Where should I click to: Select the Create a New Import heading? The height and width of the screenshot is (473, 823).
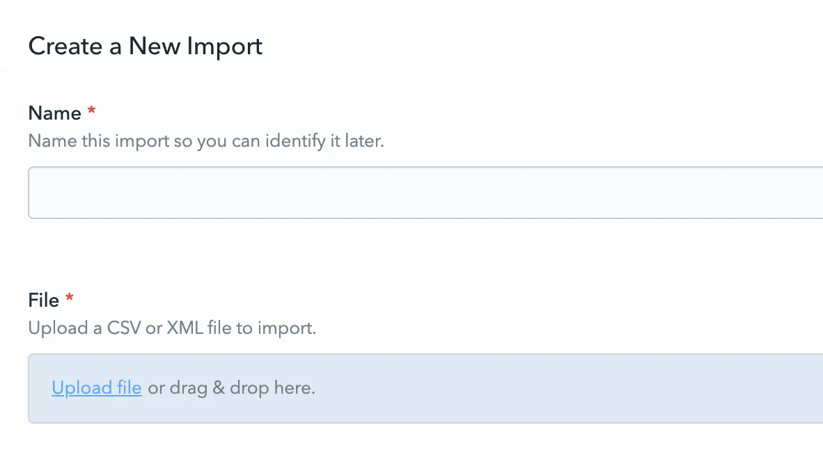[x=146, y=47]
